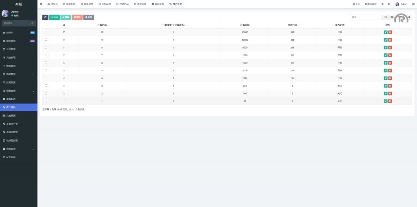Click the table 搜索 input field
Viewport: 417px width, 207px height.
(366, 17)
